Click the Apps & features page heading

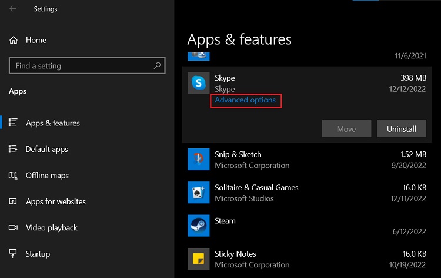[239, 39]
